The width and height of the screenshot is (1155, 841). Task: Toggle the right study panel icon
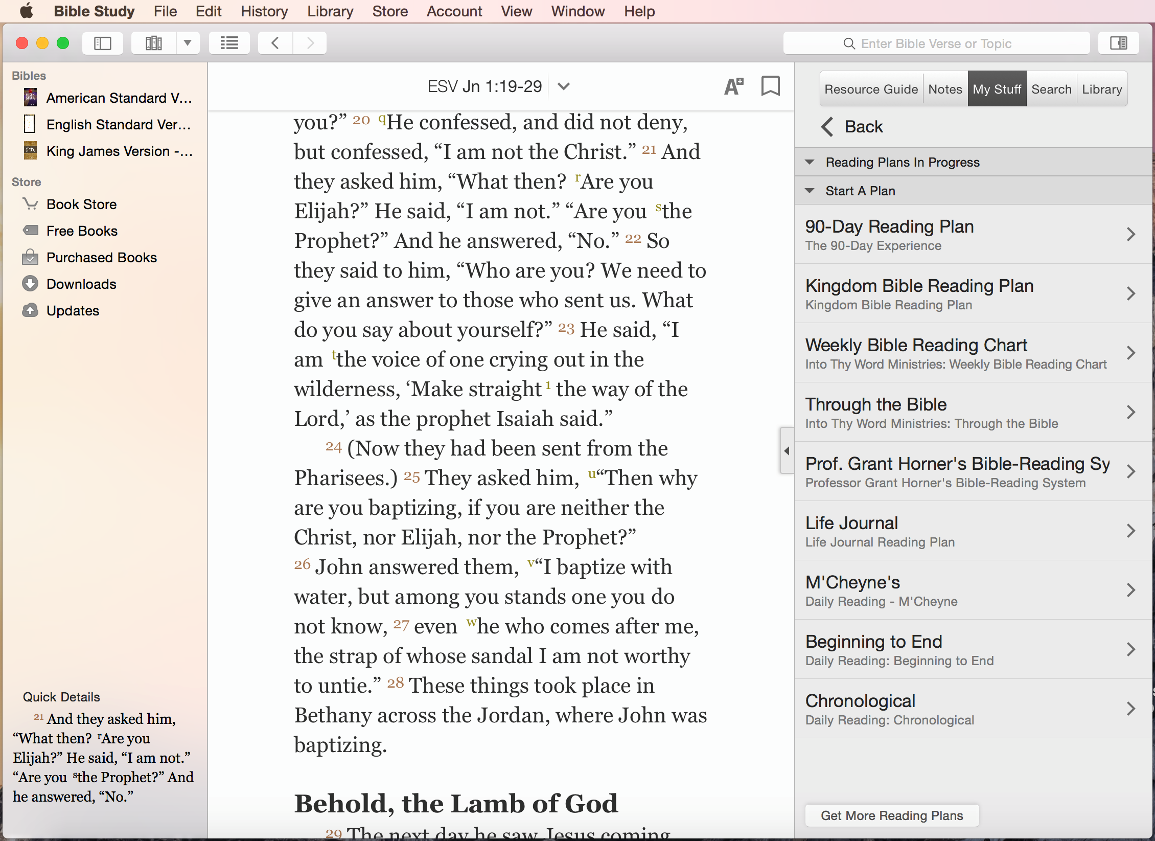coord(1118,43)
